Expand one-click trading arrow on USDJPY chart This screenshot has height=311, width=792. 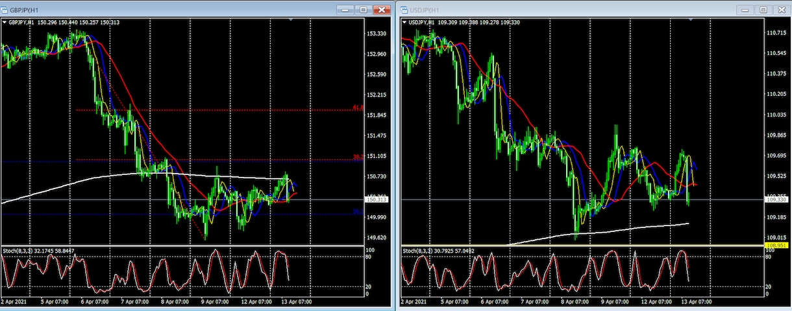click(x=404, y=23)
